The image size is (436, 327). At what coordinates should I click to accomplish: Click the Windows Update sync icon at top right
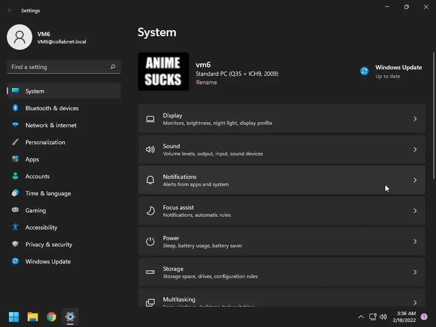364,71
